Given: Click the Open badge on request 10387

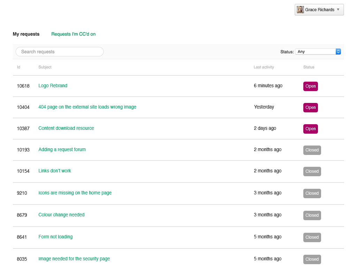Looking at the screenshot, I should coord(310,129).
